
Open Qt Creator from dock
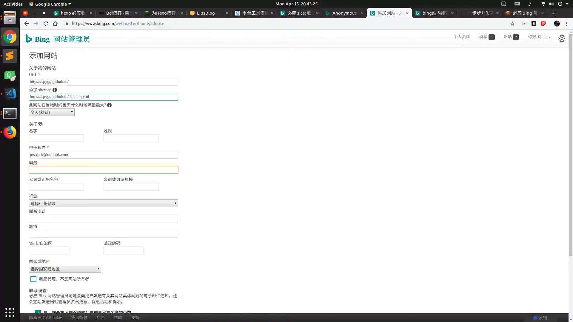(10, 75)
